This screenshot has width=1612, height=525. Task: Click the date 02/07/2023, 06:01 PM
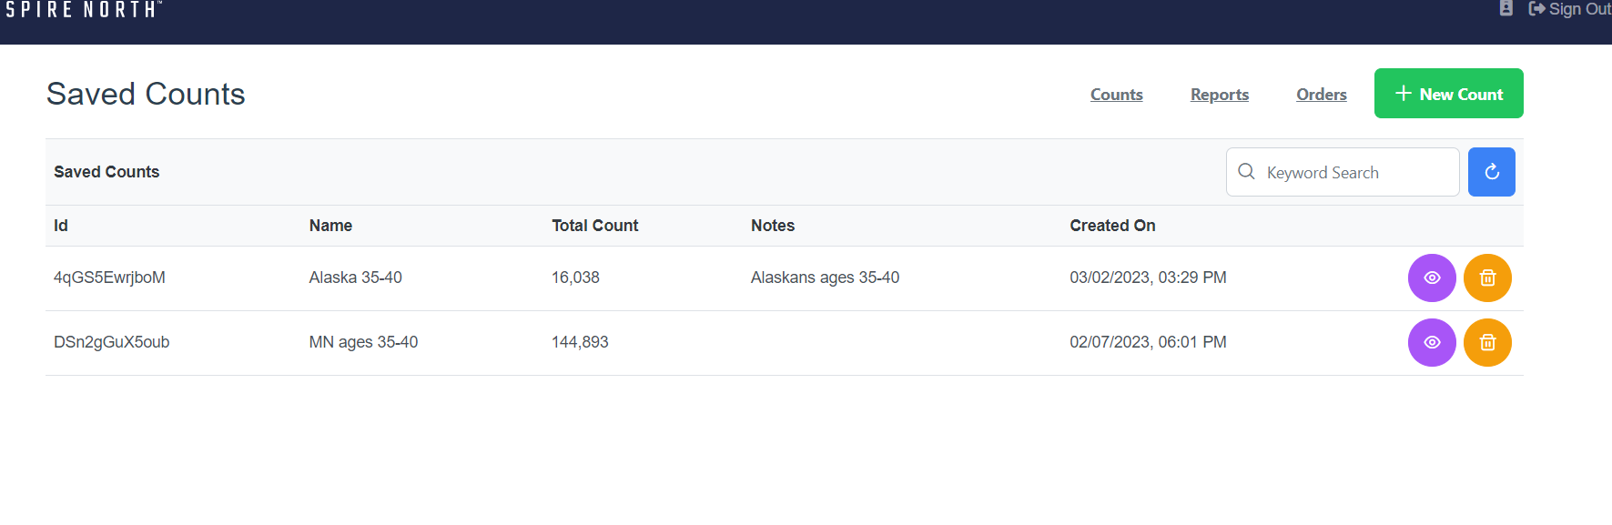click(x=1148, y=342)
